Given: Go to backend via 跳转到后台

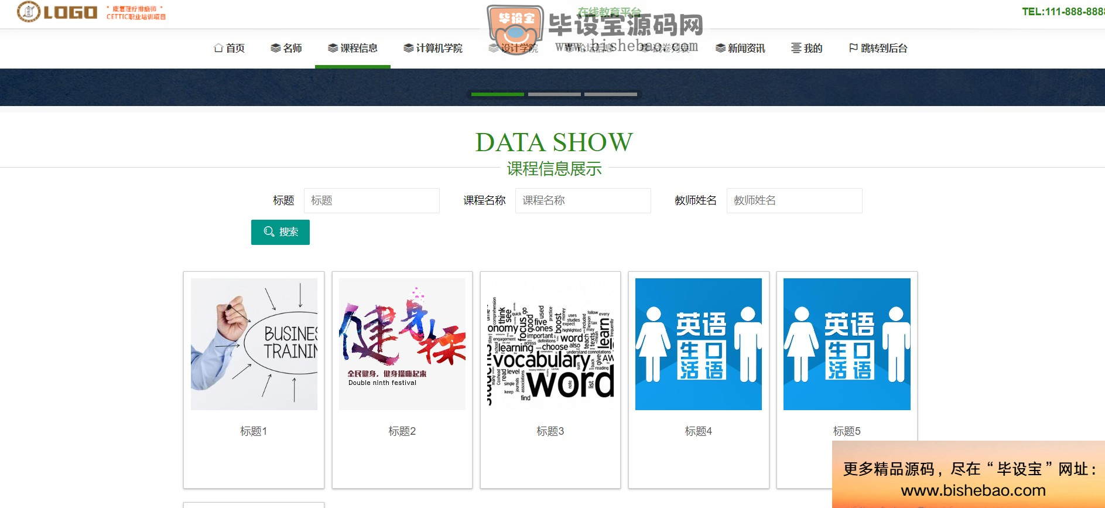Looking at the screenshot, I should [x=878, y=48].
